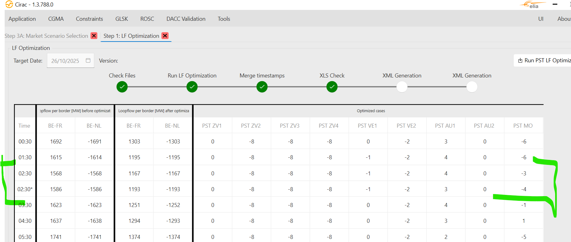Click the first XML Generation empty step circle
Viewport: 571px width, 242px height.
[402, 87]
